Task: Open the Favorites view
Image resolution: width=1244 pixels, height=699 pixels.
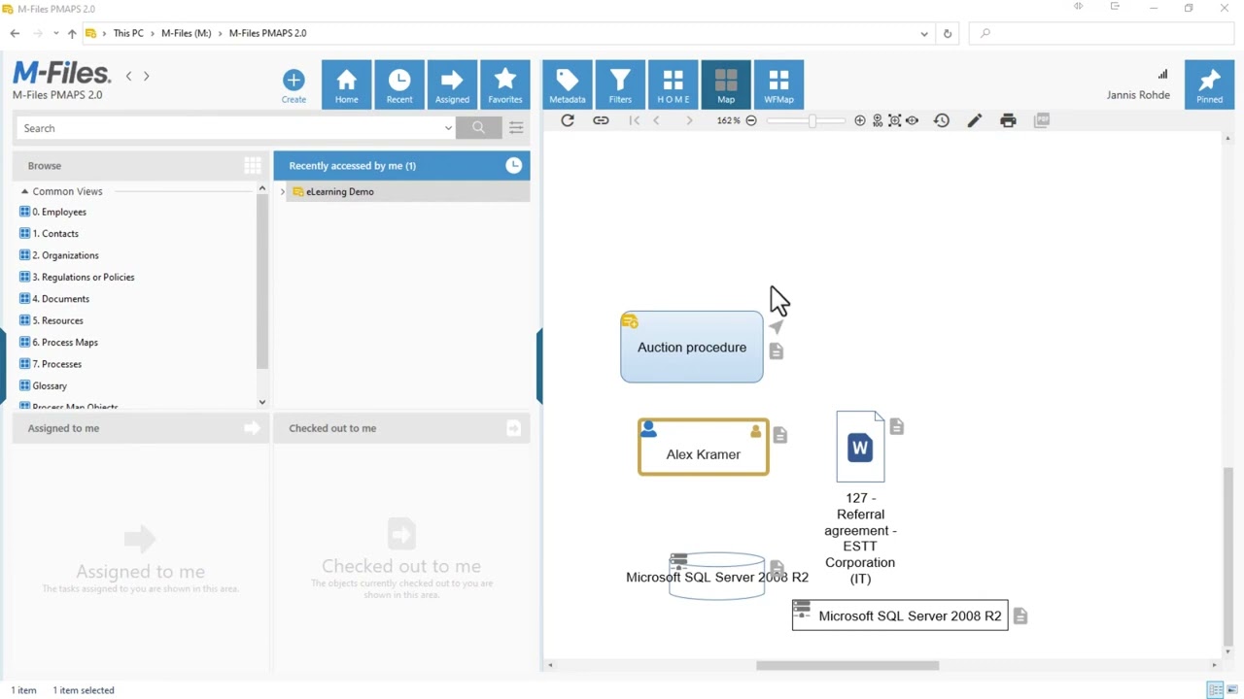Action: 505,85
